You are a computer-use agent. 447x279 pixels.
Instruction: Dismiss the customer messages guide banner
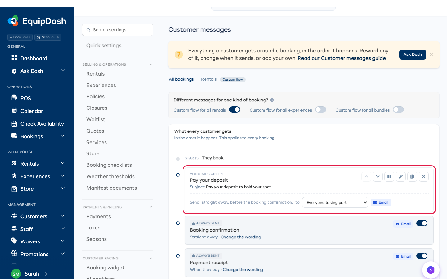(431, 55)
